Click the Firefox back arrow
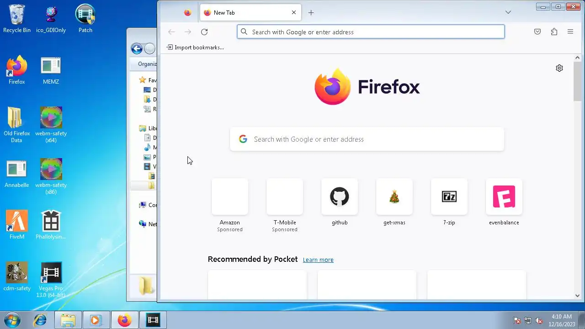 click(171, 32)
